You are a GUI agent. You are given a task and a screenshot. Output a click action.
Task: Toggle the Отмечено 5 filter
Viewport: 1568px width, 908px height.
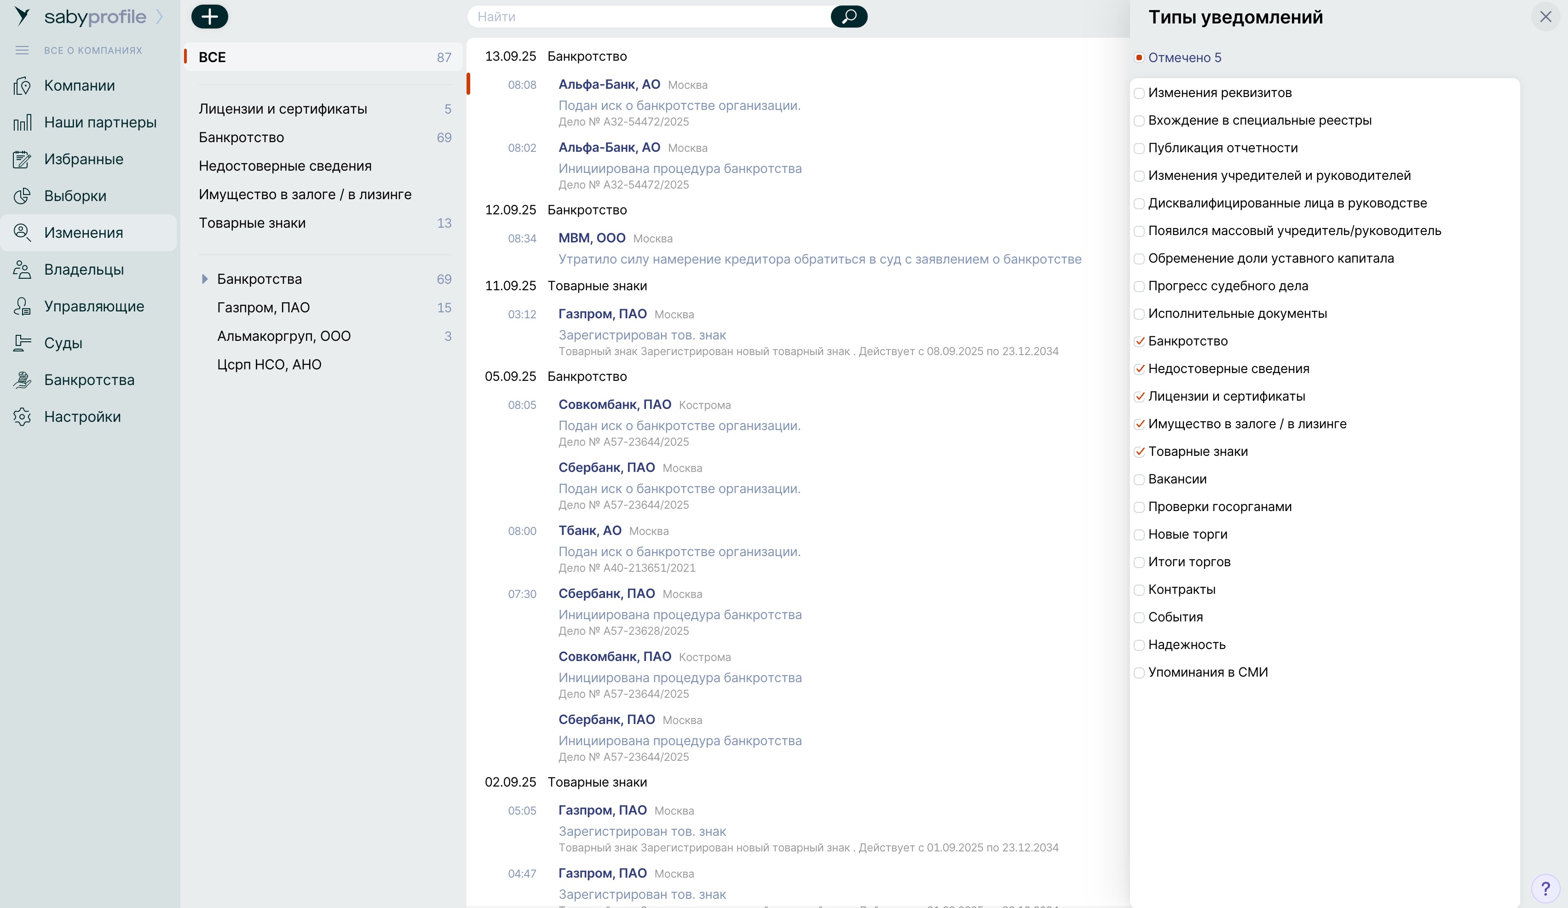pos(1139,58)
